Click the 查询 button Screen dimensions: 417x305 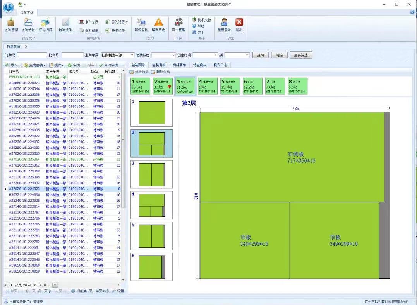point(260,55)
